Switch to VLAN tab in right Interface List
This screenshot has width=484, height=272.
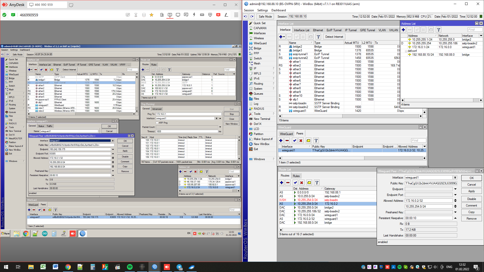click(382, 30)
